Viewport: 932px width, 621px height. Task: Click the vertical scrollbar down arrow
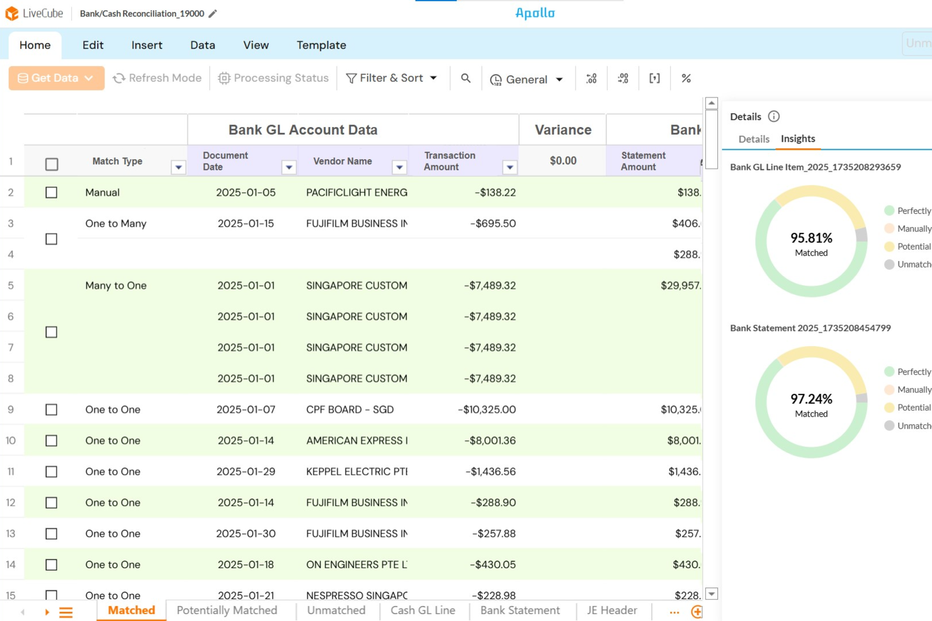click(711, 593)
